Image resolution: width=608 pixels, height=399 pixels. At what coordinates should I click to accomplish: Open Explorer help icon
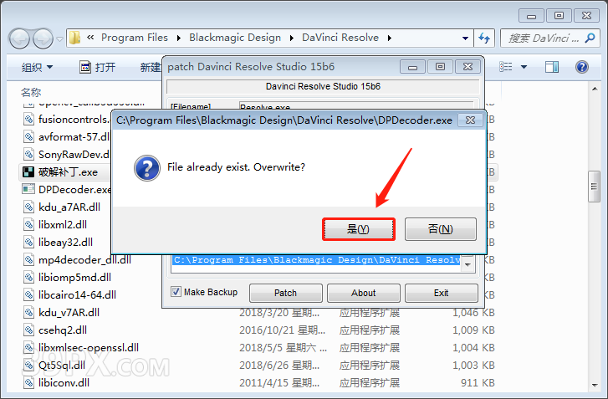pos(582,67)
